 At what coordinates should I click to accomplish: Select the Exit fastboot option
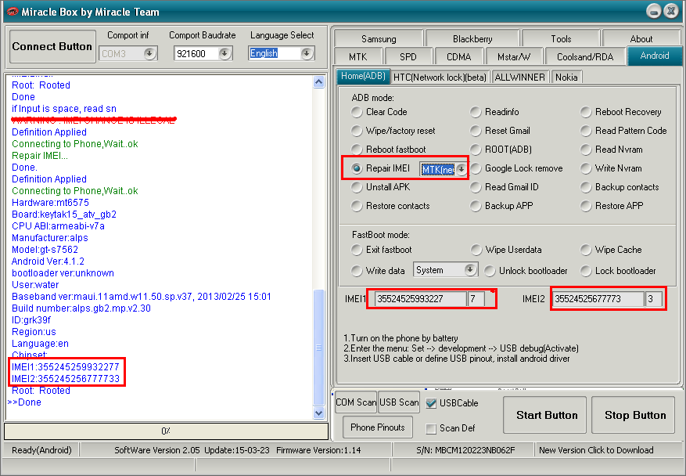coord(382,250)
